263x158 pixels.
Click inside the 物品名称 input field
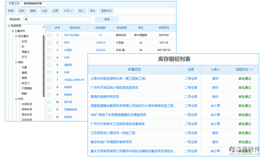[57, 19]
